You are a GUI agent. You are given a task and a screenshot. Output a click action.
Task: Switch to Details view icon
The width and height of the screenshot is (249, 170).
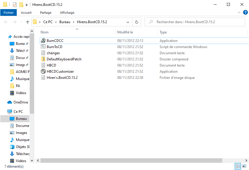coord(238,166)
